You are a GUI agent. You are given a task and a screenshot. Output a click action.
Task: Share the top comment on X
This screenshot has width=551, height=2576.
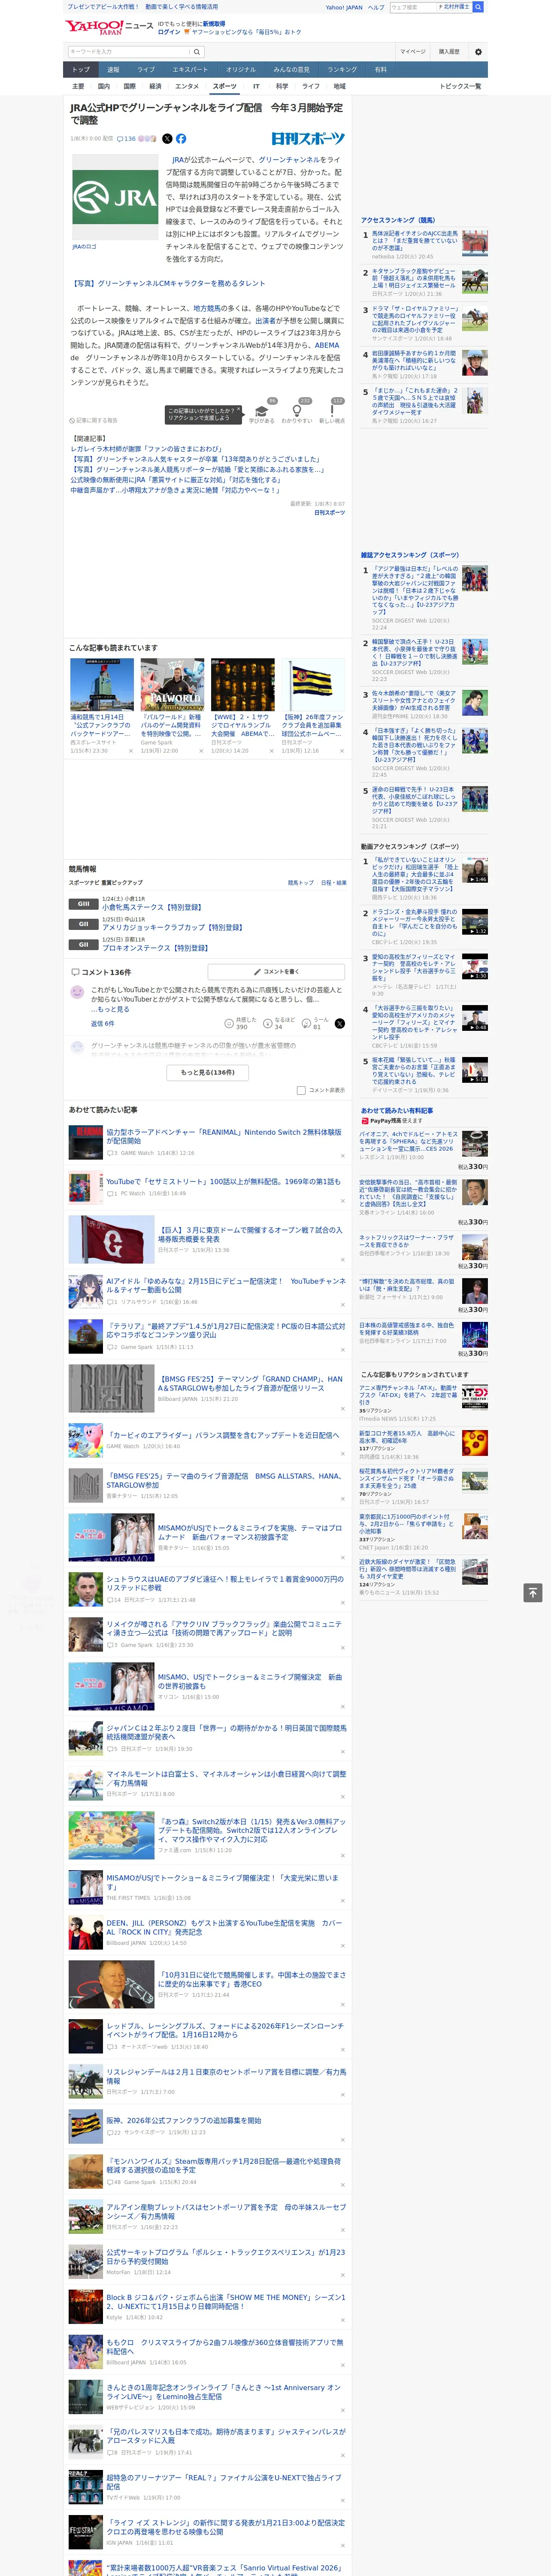[340, 1023]
